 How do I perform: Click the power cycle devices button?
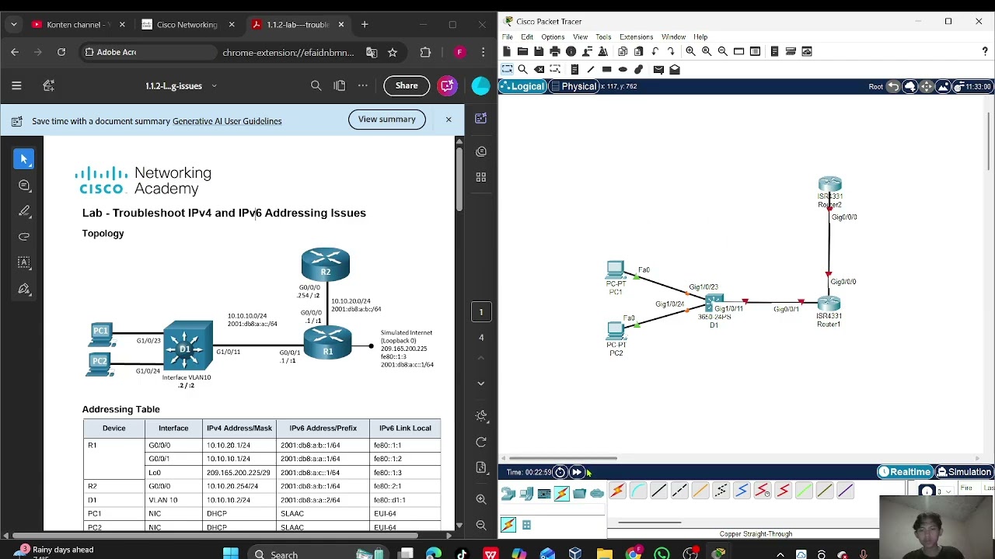click(560, 472)
